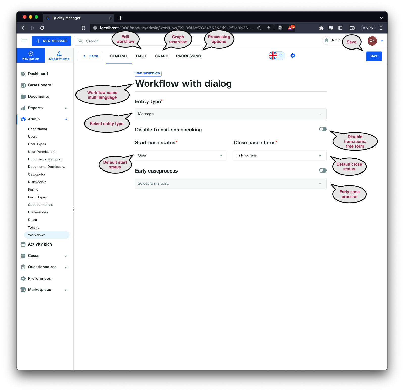Click the blue SAVE button

coord(374,56)
